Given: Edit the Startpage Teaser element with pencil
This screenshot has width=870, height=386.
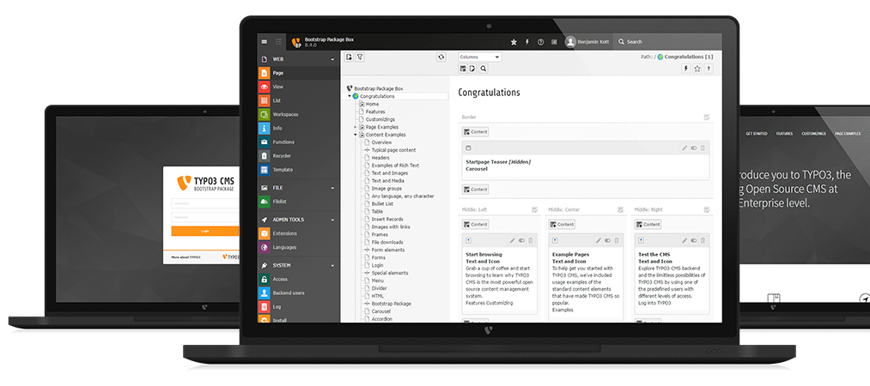Looking at the screenshot, I should point(684,148).
